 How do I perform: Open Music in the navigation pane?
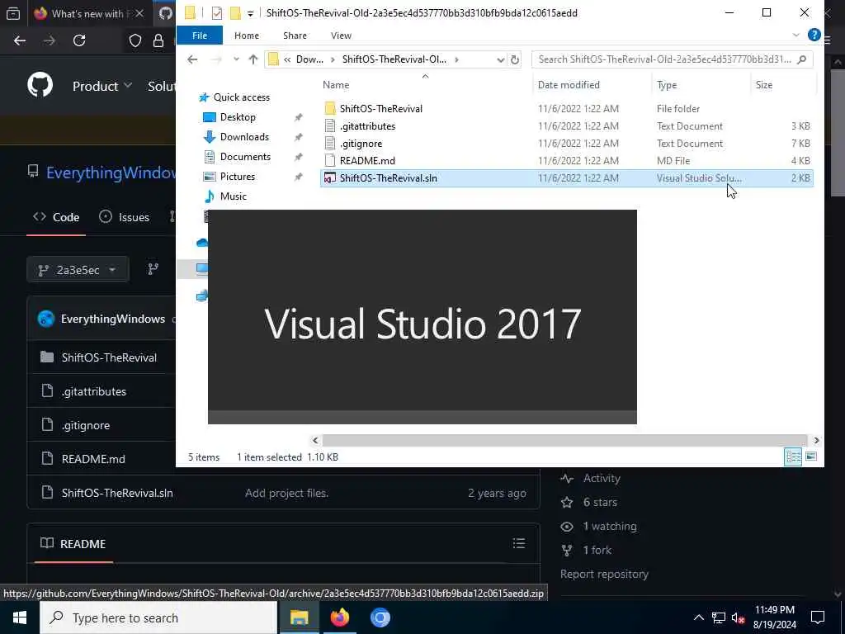click(233, 196)
